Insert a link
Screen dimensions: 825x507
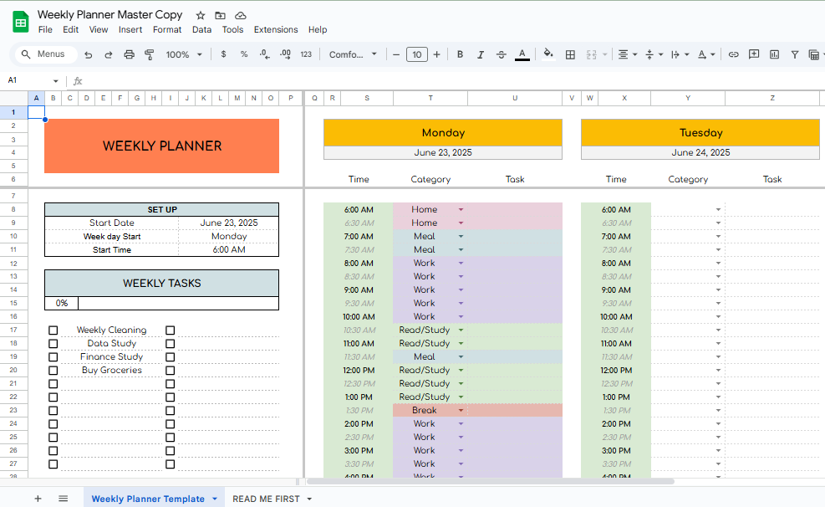click(733, 54)
